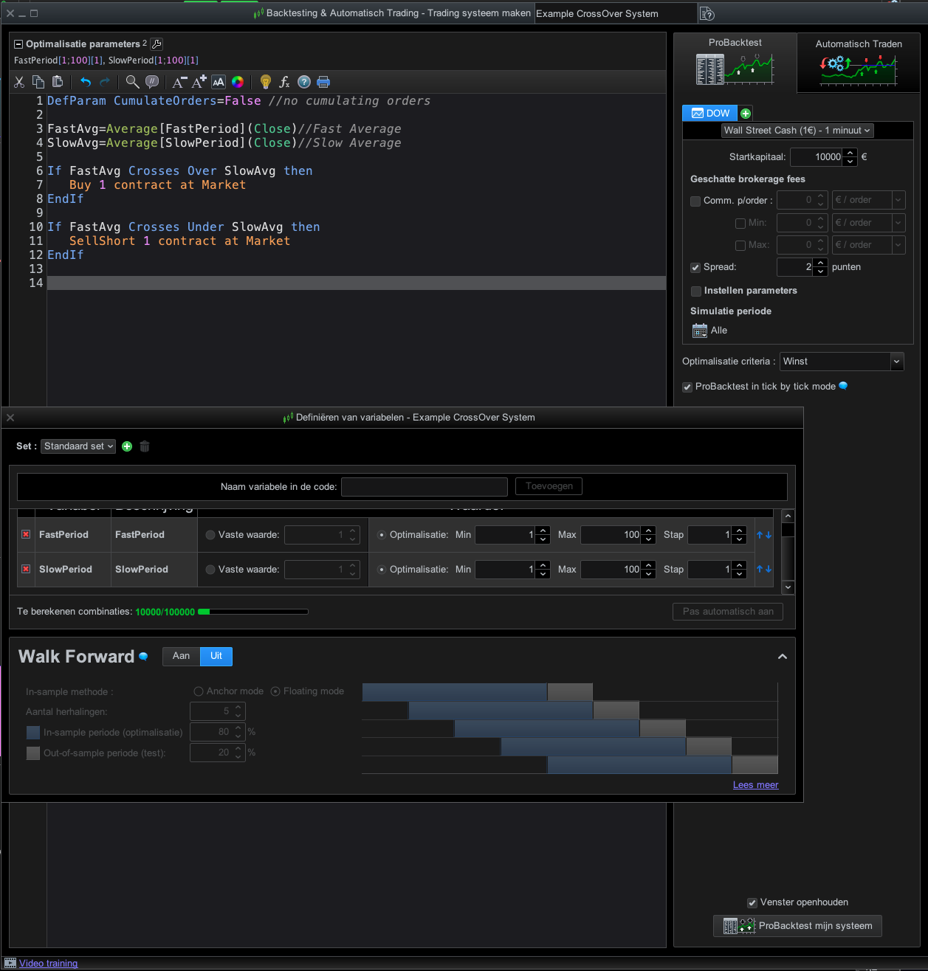
Task: Delete the FastPeriod variable row
Action: point(26,534)
